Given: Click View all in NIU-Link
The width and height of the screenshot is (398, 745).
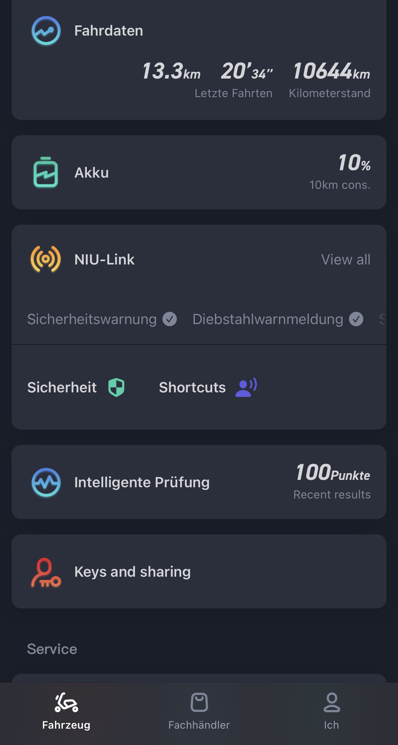Looking at the screenshot, I should click(346, 259).
